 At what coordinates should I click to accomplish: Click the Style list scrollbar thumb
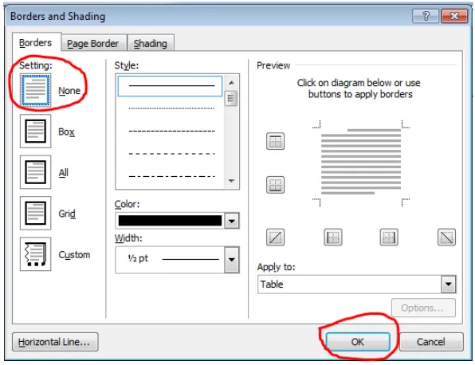pos(231,98)
